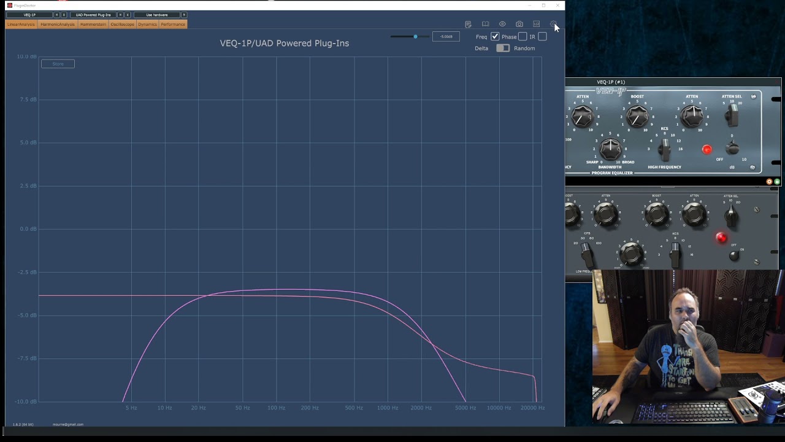The image size is (785, 442).
Task: Click the high BOOST knob on lower EQ plugin
Action: click(656, 214)
